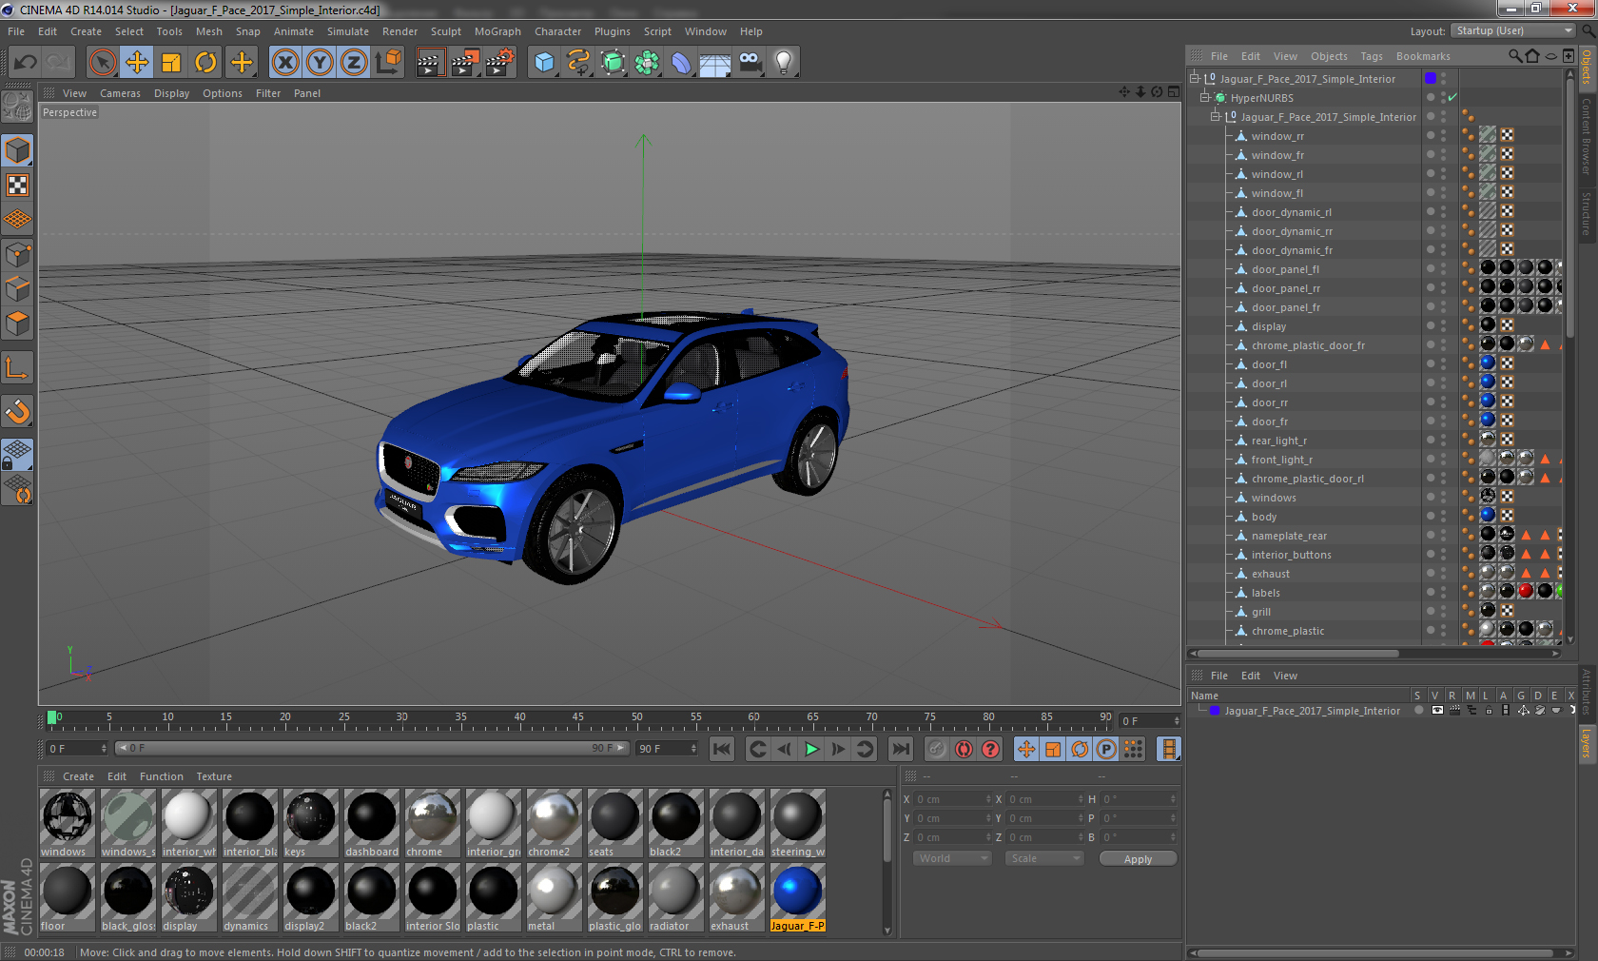Open the Scale mode dropdown
1598x961 pixels.
[x=1044, y=858]
